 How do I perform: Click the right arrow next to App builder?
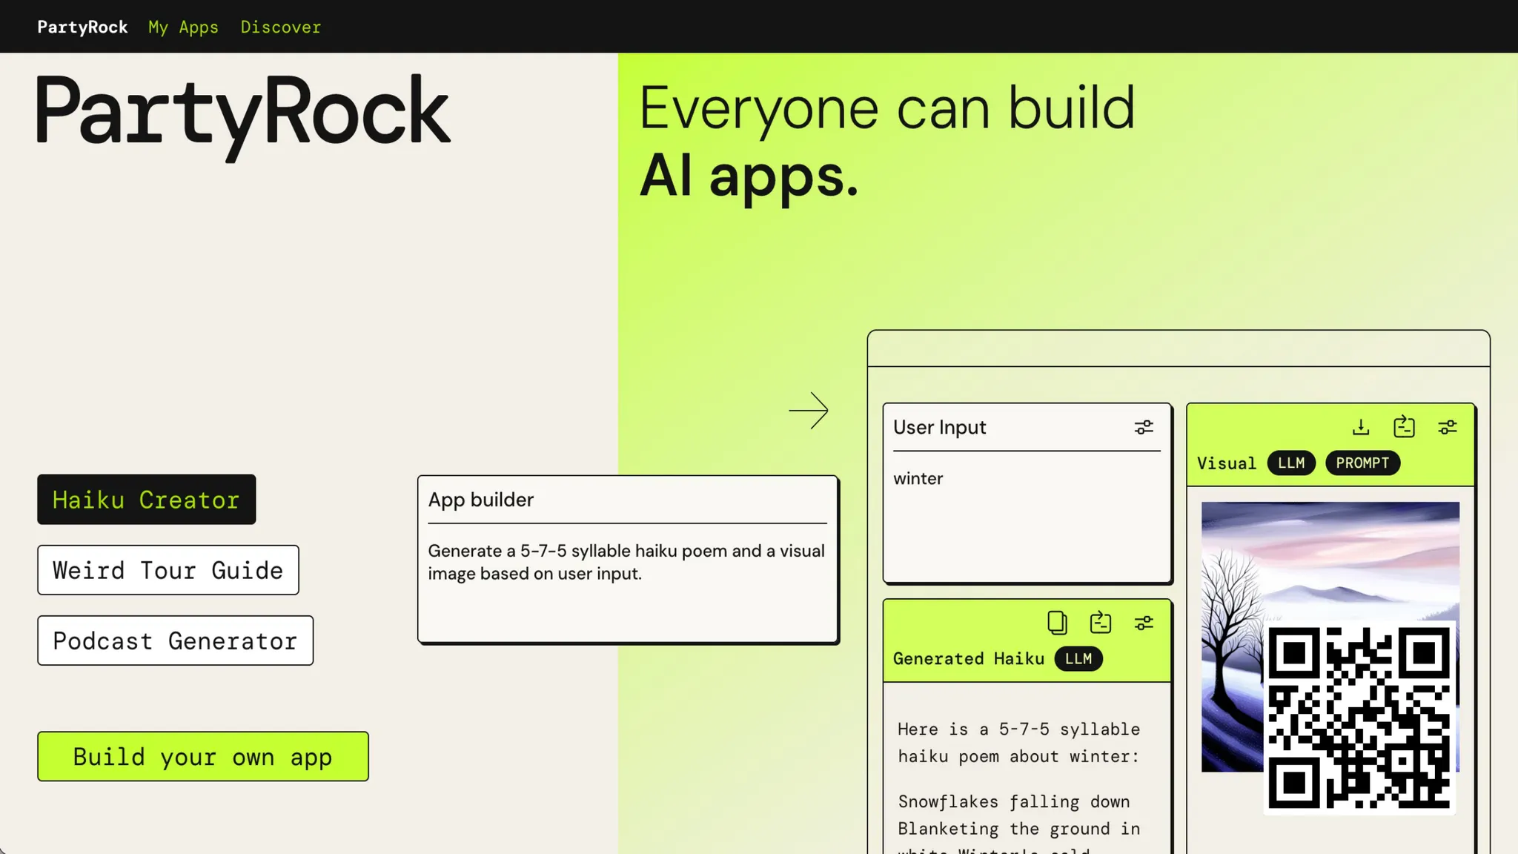[809, 411]
